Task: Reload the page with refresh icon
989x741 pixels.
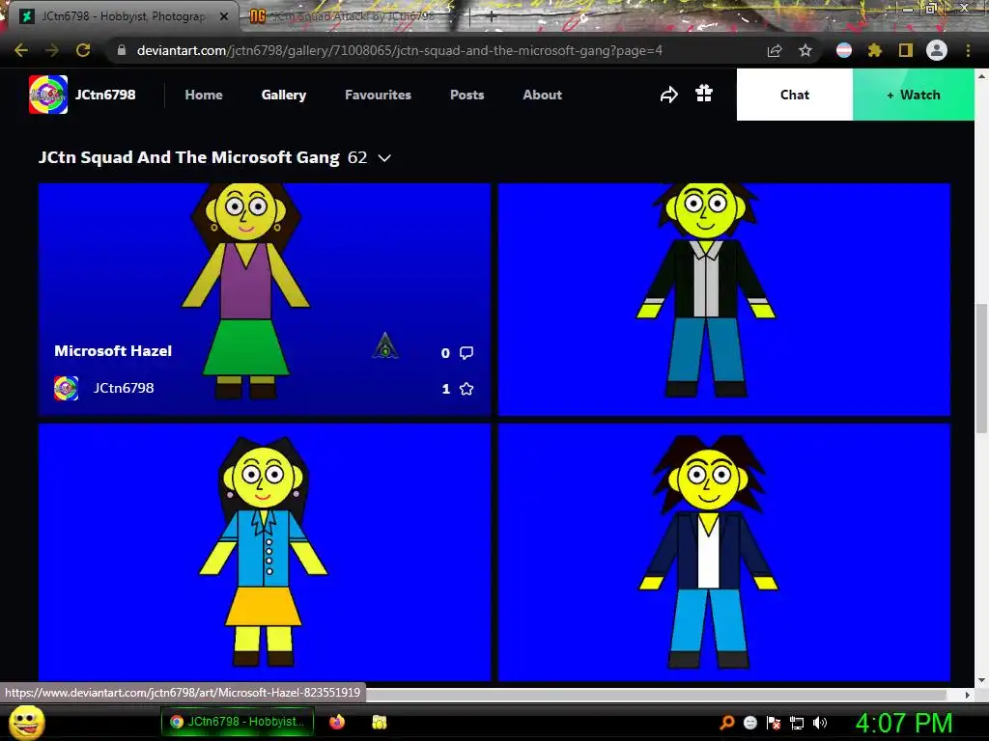Action: point(83,50)
